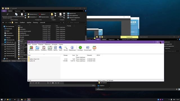The height and width of the screenshot is (101, 180).
Task: Switch to Поделиться tab in .minecraft Explorer
Action: 17,11
